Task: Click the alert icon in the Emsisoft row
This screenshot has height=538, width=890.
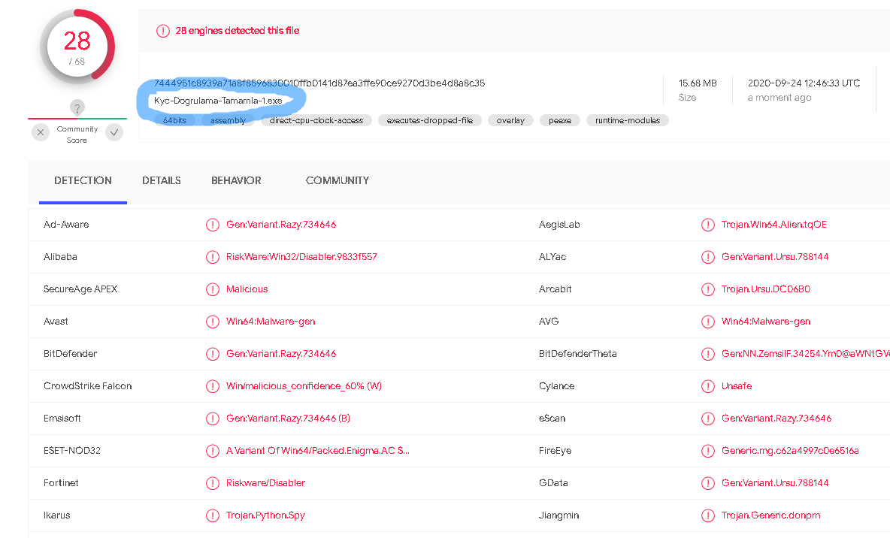Action: click(212, 419)
